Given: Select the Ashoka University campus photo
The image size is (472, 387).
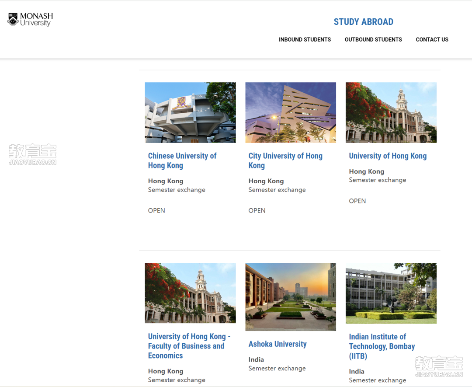Looking at the screenshot, I should pyautogui.click(x=291, y=296).
